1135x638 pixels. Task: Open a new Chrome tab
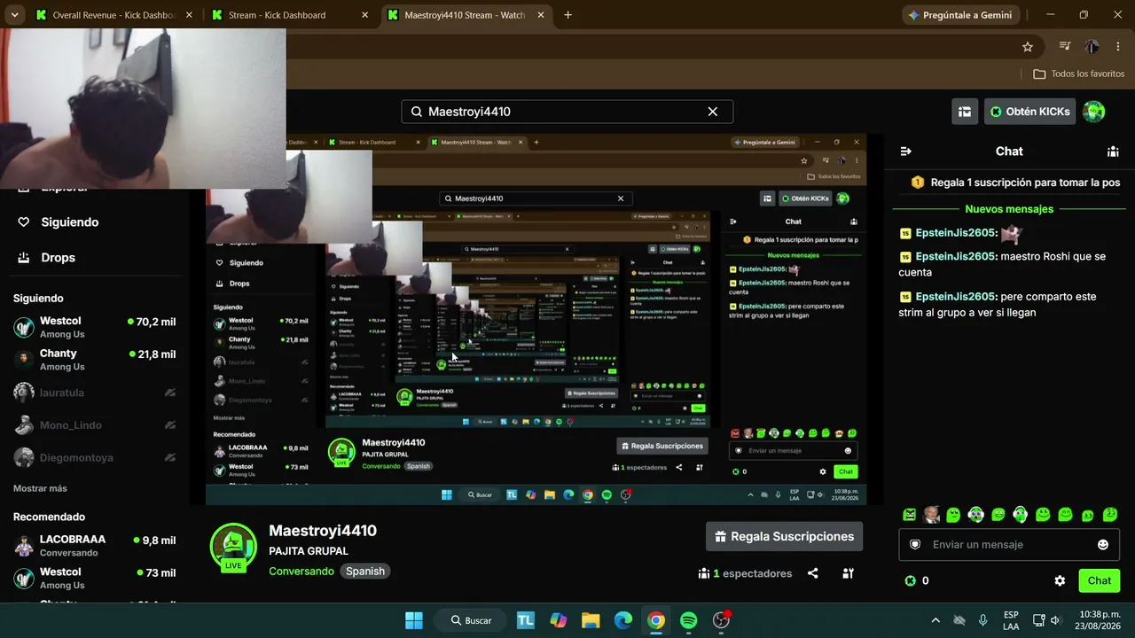[x=567, y=15]
